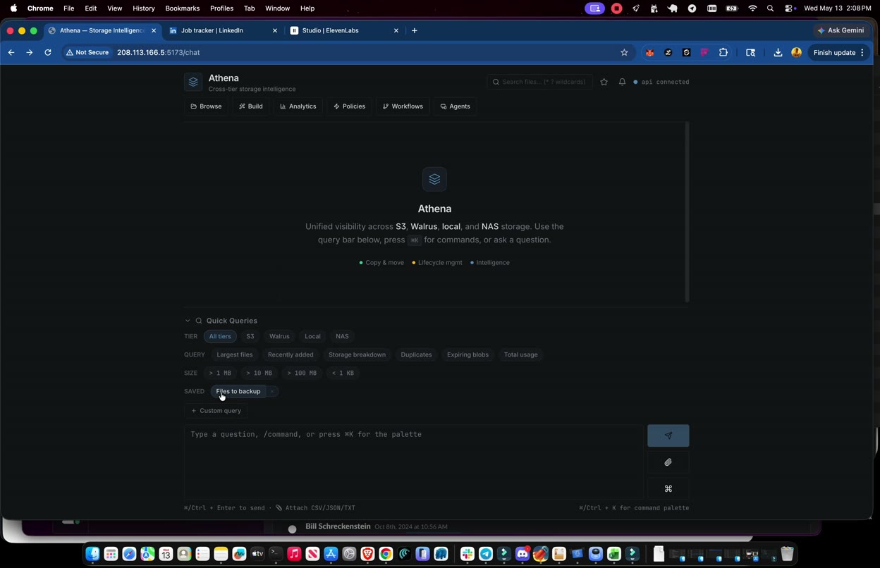The height and width of the screenshot is (568, 880).
Task: Toggle the > 100 MB size filter
Action: click(302, 373)
